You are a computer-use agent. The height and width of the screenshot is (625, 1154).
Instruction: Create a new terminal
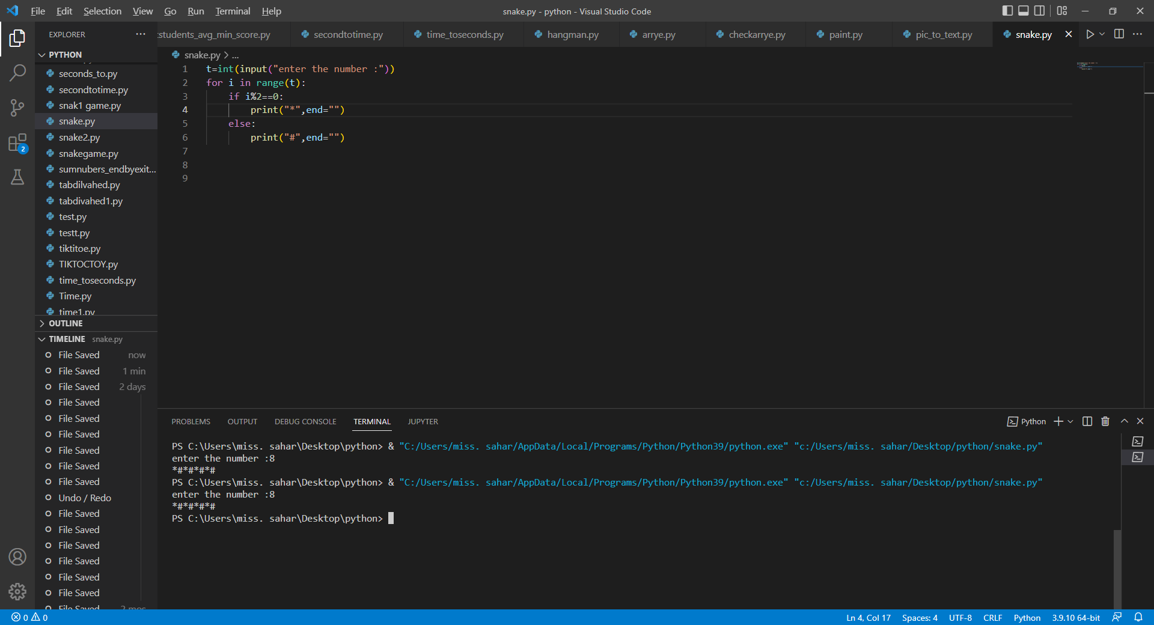[1057, 421]
